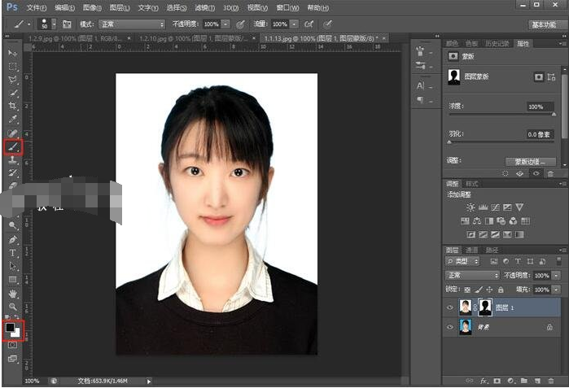Viewport: 569px width, 388px height.
Task: Toggle the brush panel button in options bar
Action: tap(67, 24)
